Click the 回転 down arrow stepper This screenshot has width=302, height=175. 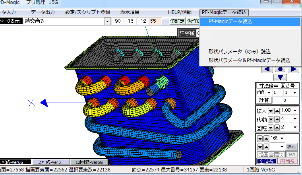271,128
